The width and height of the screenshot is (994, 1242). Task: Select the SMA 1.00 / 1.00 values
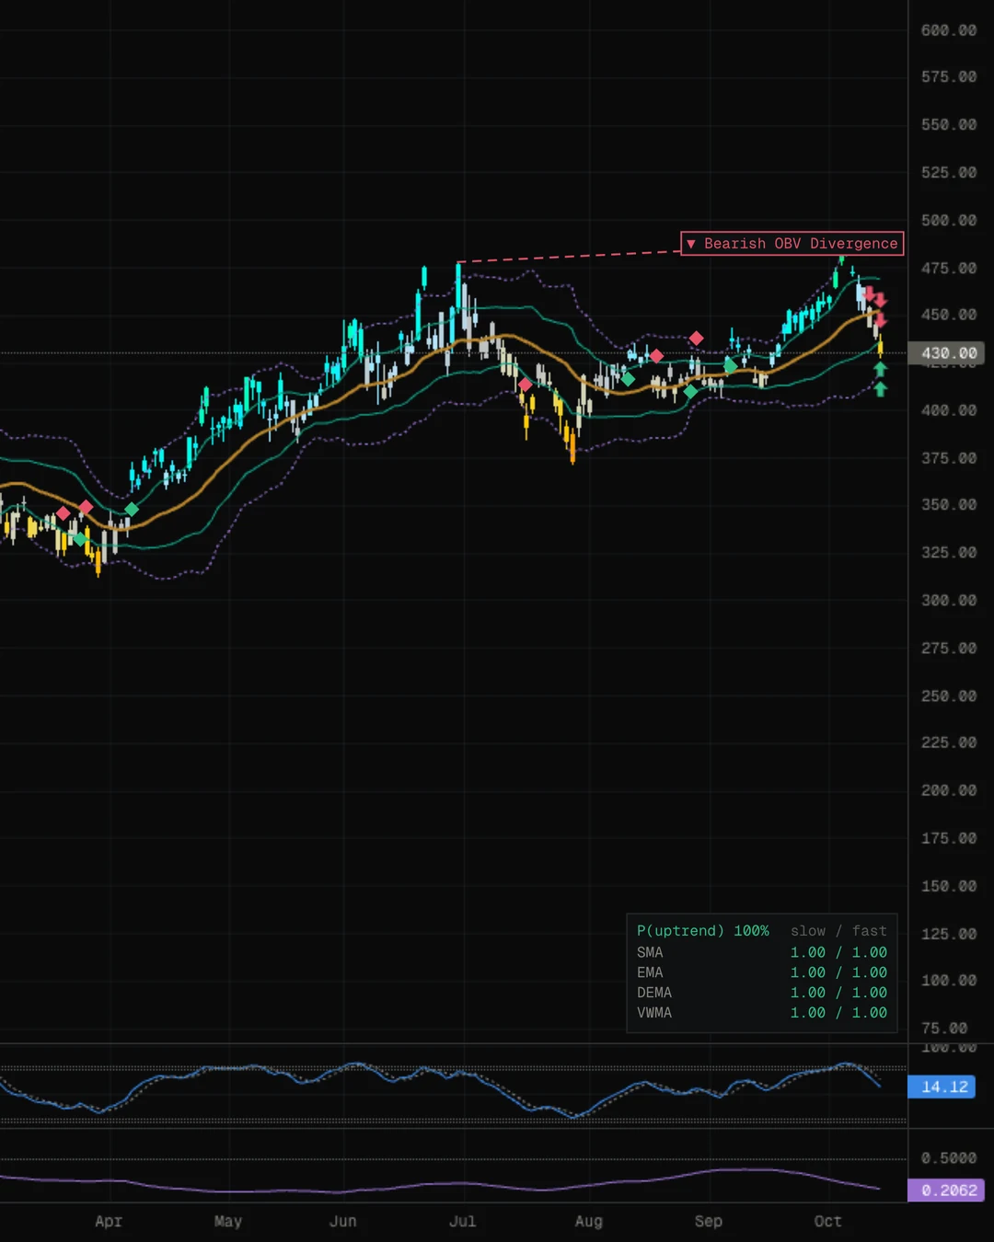(x=838, y=952)
